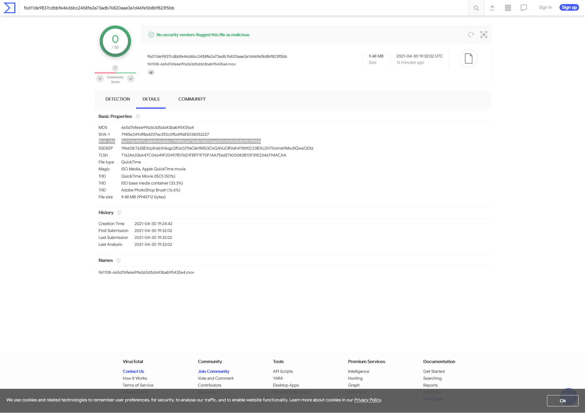Click the Adobe PhotoShop Brush (16.6%) TrID entry
The height and width of the screenshot is (413, 585).
click(x=151, y=190)
